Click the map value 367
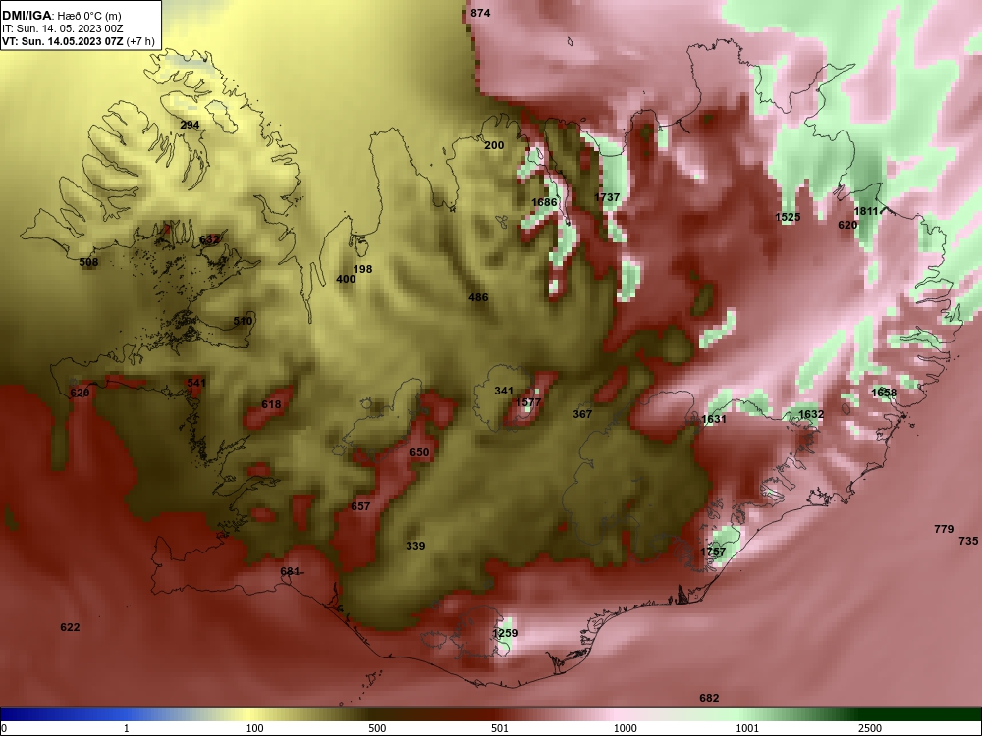This screenshot has width=982, height=736. (582, 414)
